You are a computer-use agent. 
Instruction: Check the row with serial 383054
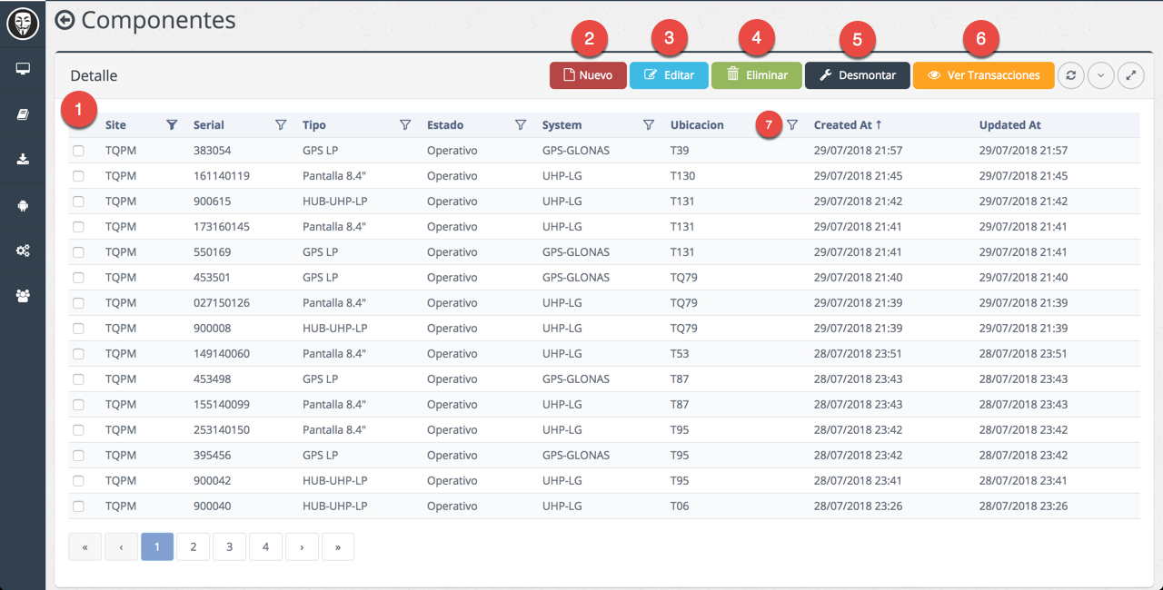[x=79, y=151]
